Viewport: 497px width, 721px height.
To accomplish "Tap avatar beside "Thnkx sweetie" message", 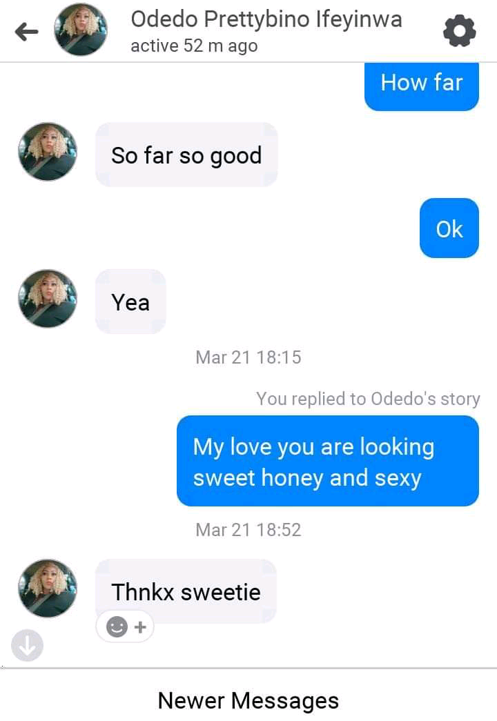I will [48, 588].
